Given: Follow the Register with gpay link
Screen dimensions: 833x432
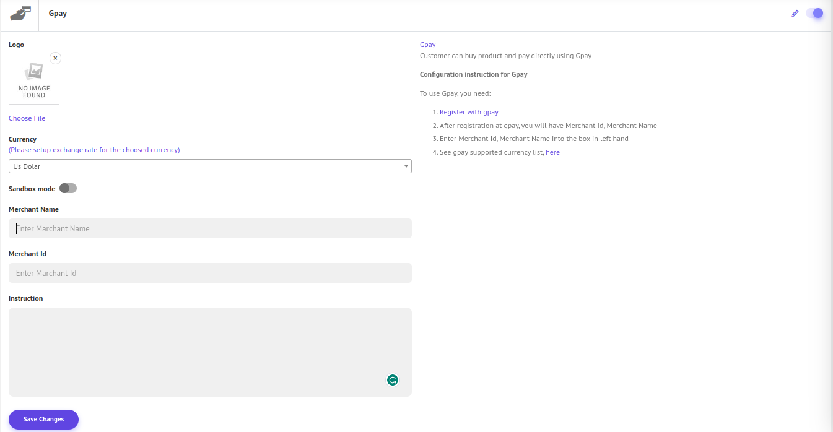Looking at the screenshot, I should click(x=469, y=112).
